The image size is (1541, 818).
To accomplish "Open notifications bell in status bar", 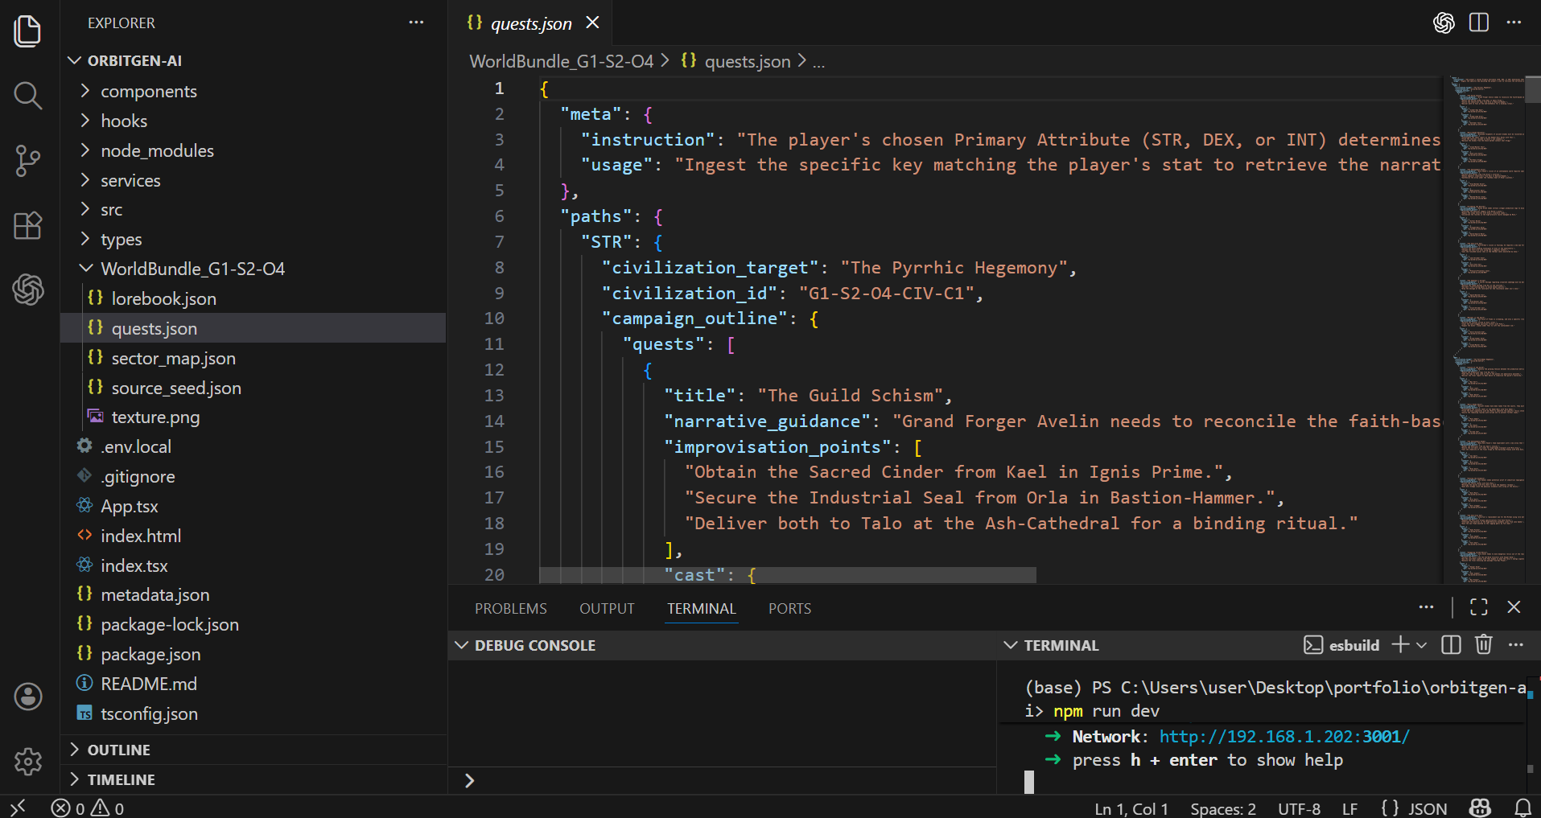I will (1522, 808).
